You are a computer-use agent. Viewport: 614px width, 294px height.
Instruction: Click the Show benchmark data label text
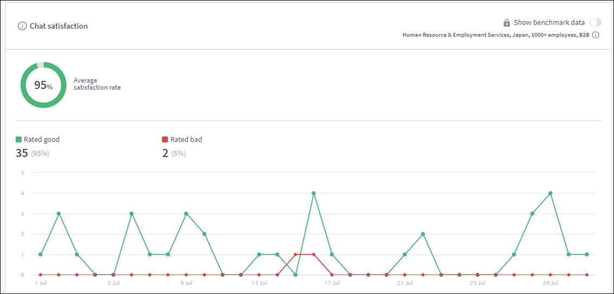[549, 23]
